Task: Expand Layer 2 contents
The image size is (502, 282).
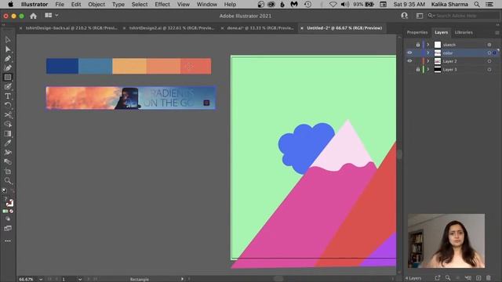Action: point(428,61)
